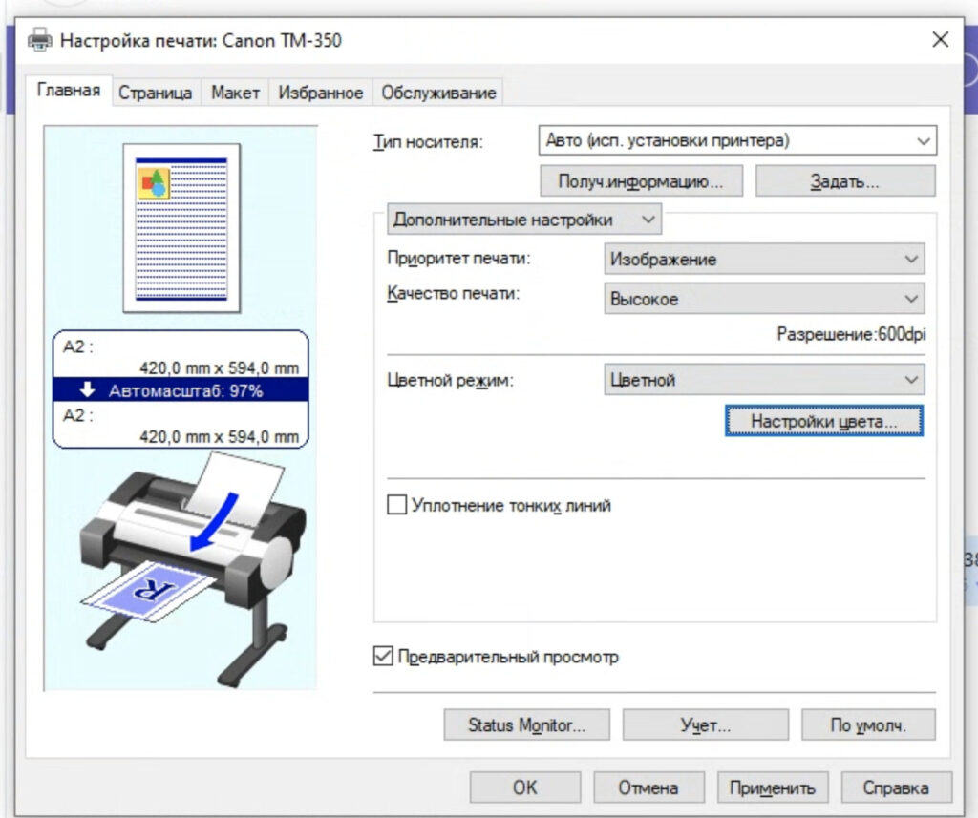Click the Отмена button
Image resolution: width=978 pixels, height=818 pixels.
648,787
